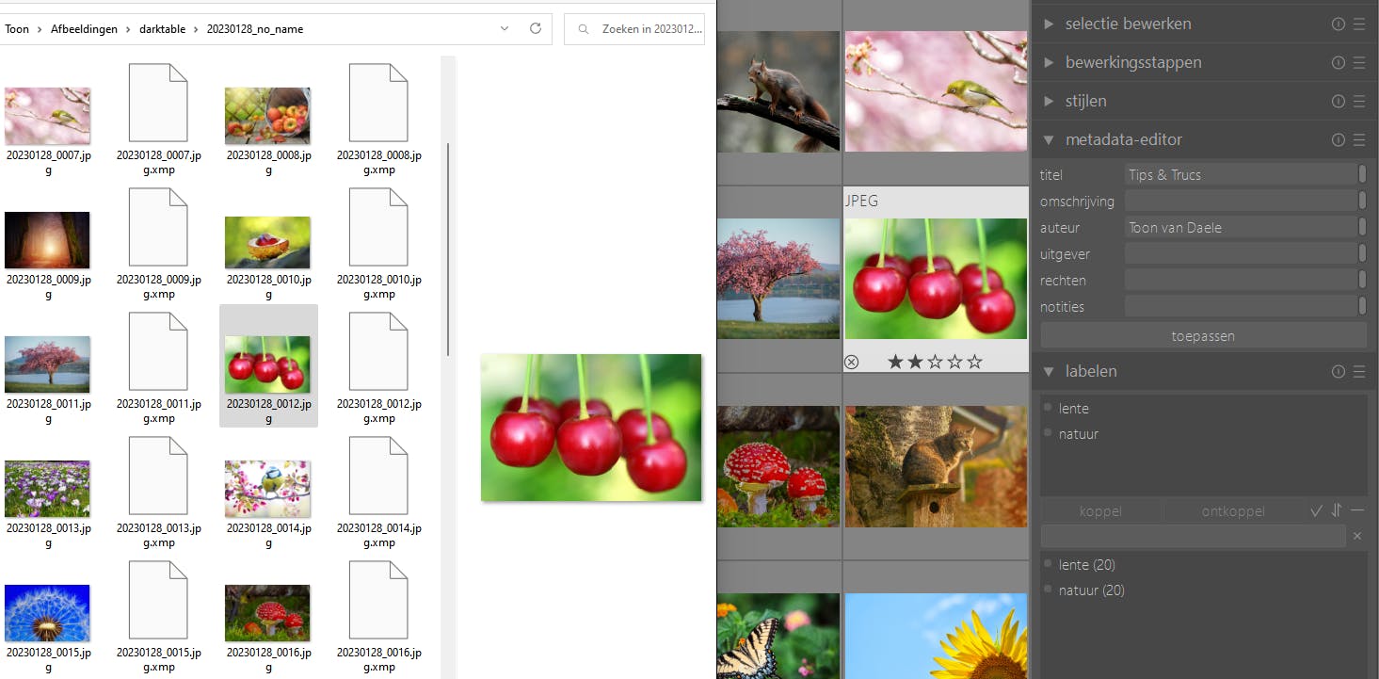Select the 20230128_0012.jpg.xmp file icon
This screenshot has height=679, width=1379.
pyautogui.click(x=378, y=351)
